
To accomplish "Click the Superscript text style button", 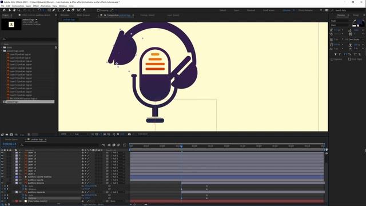I will (355, 54).
